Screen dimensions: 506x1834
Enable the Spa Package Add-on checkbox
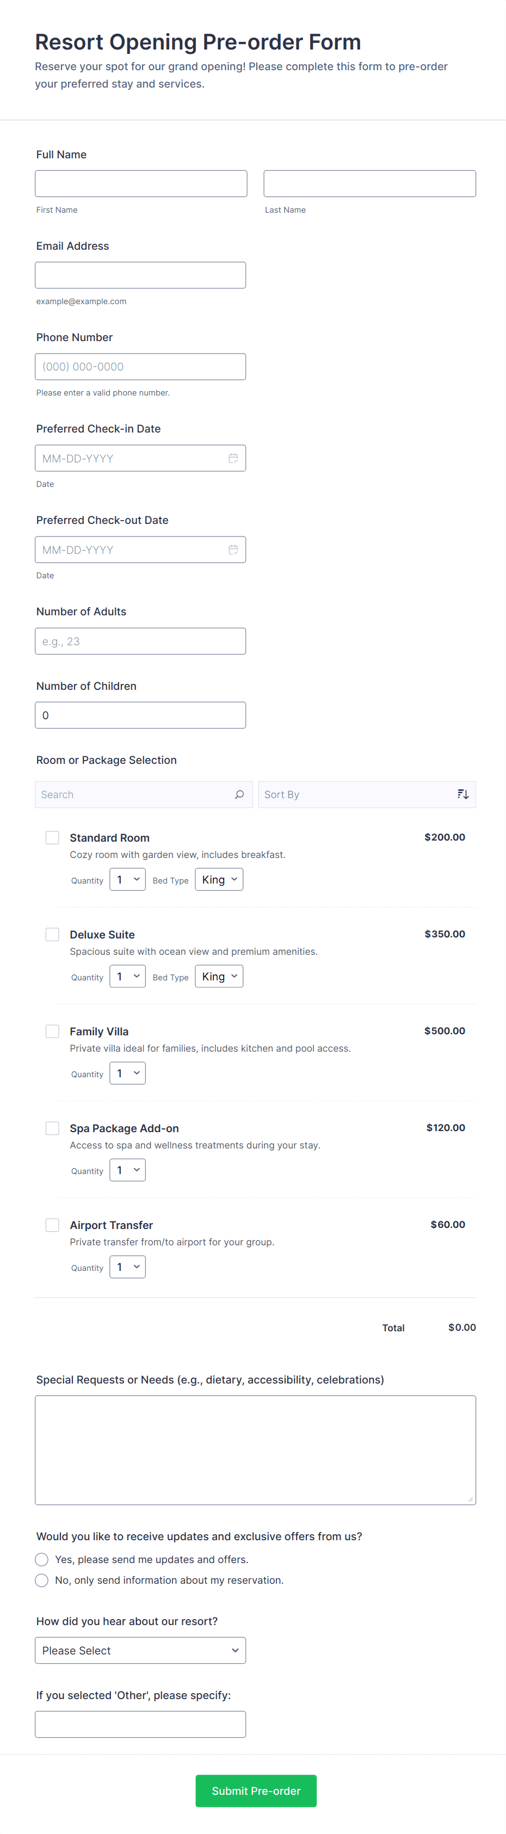(x=53, y=1128)
